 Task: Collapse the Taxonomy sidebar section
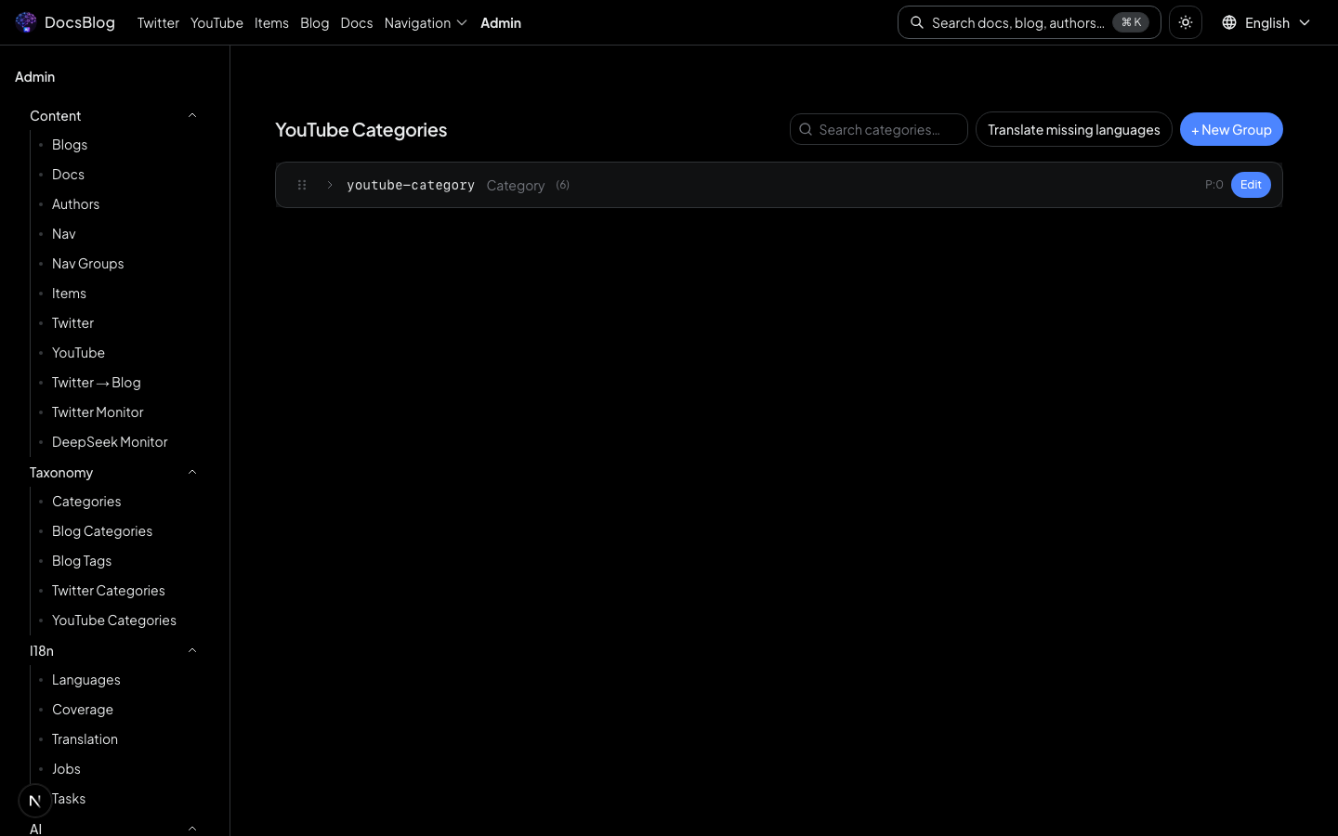click(192, 472)
